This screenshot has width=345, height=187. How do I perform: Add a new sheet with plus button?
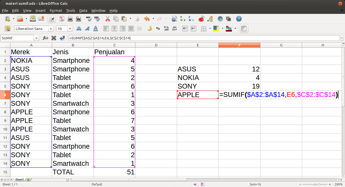tap(28, 180)
